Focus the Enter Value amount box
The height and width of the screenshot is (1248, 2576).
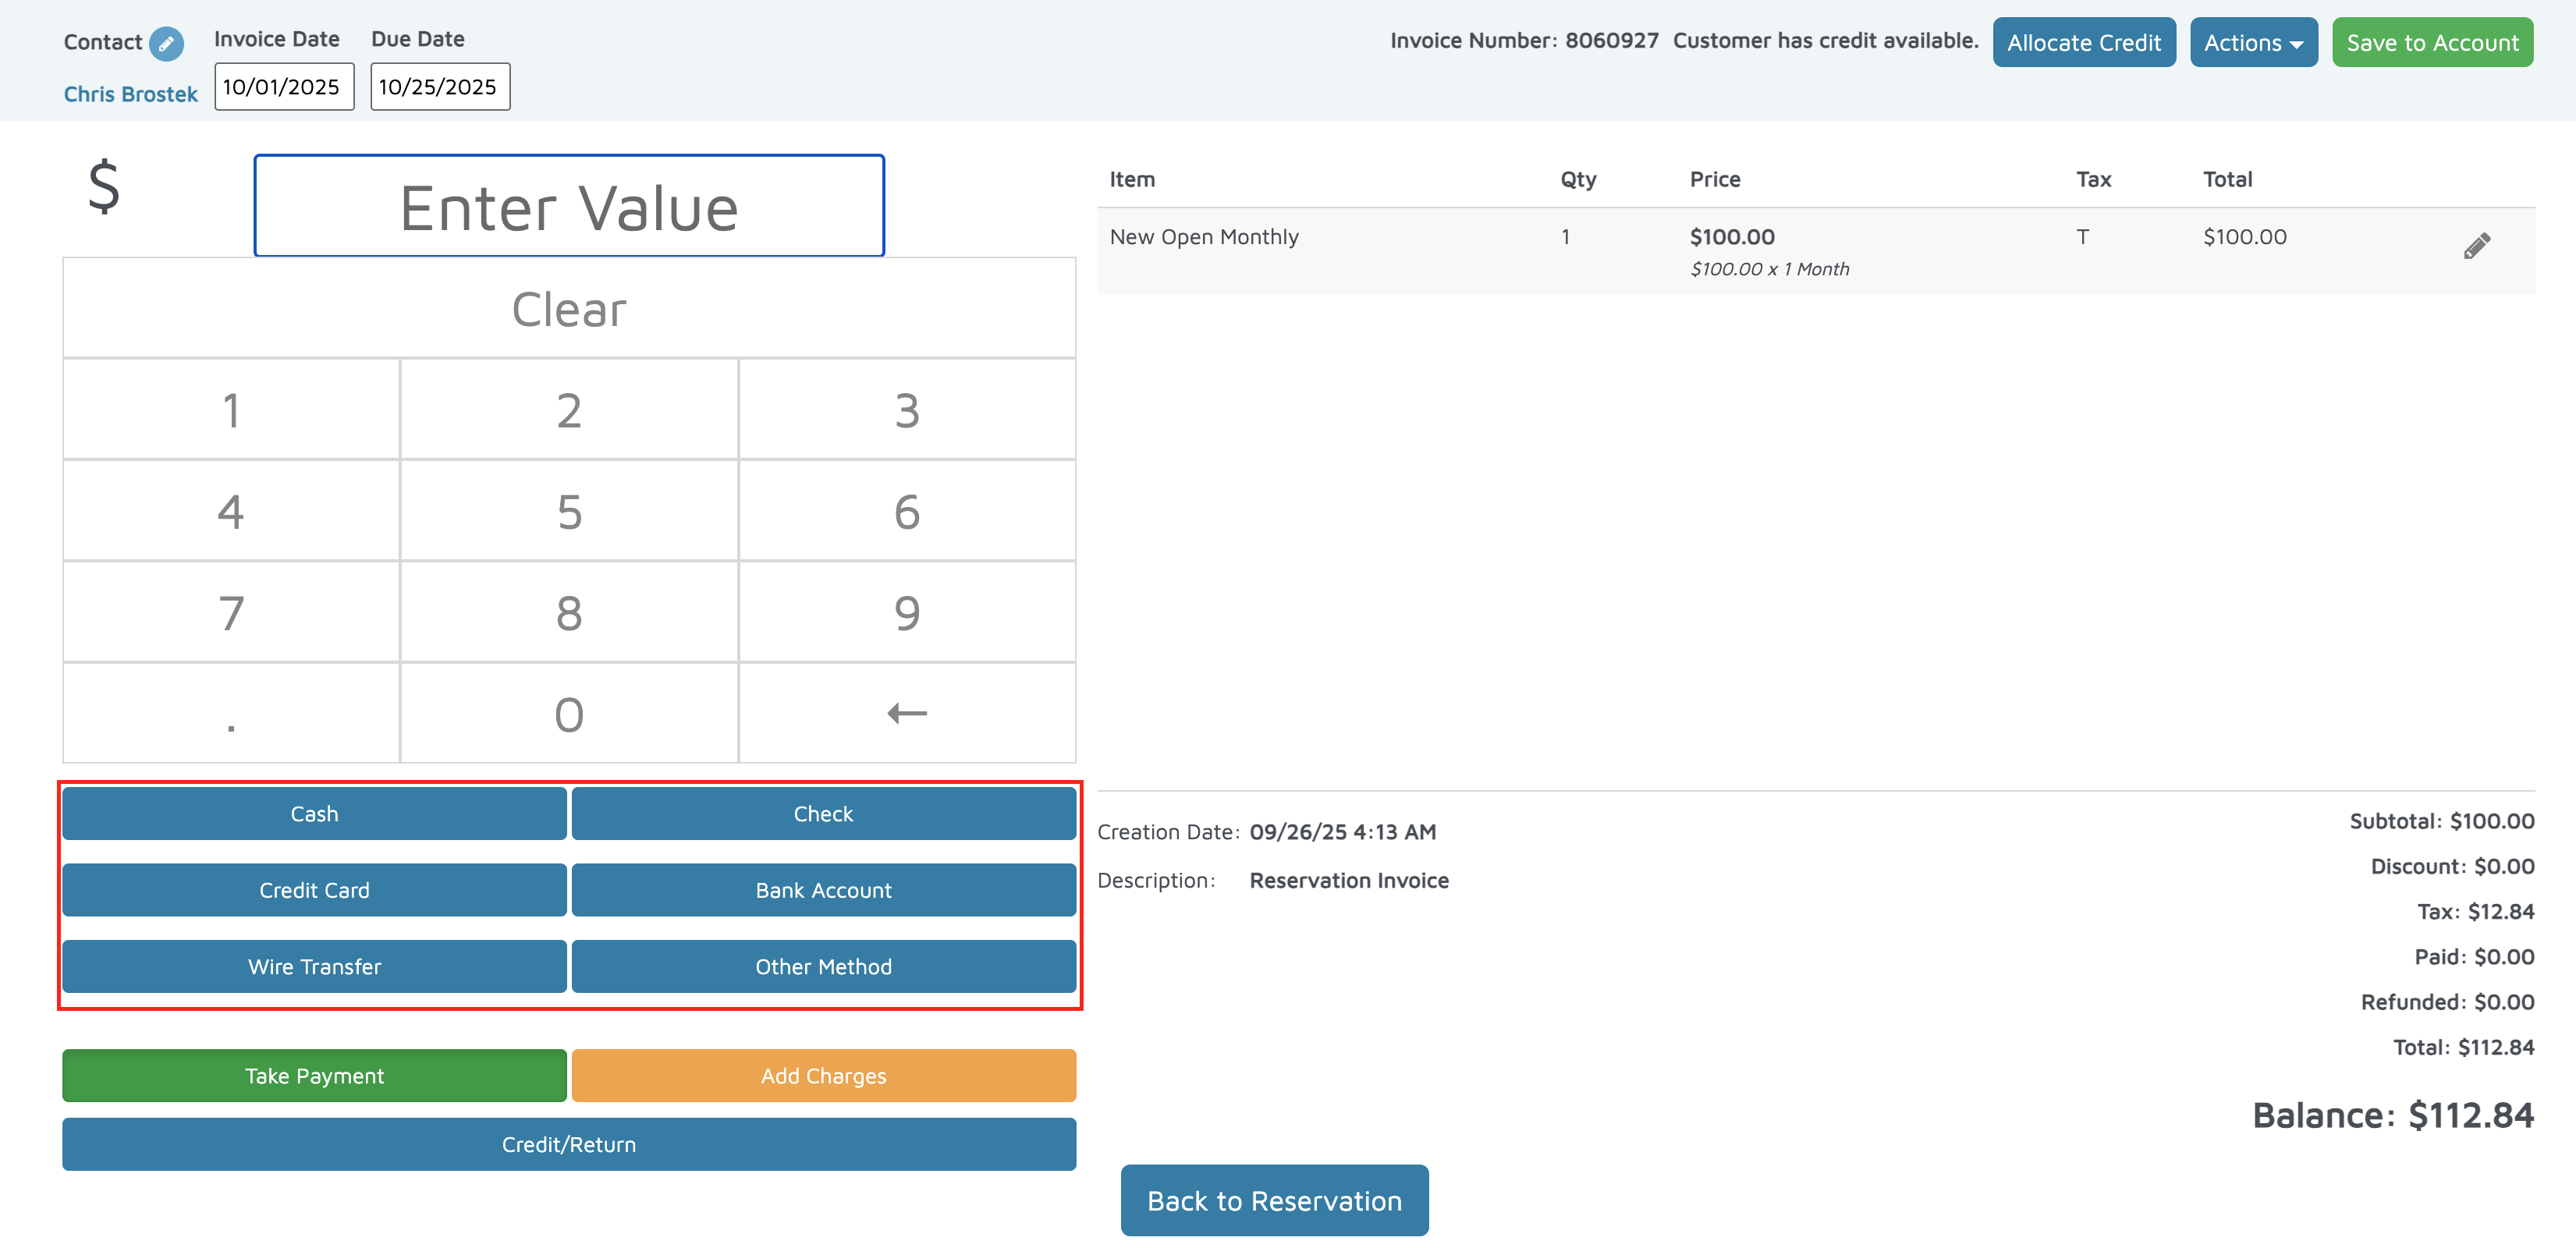coord(569,207)
